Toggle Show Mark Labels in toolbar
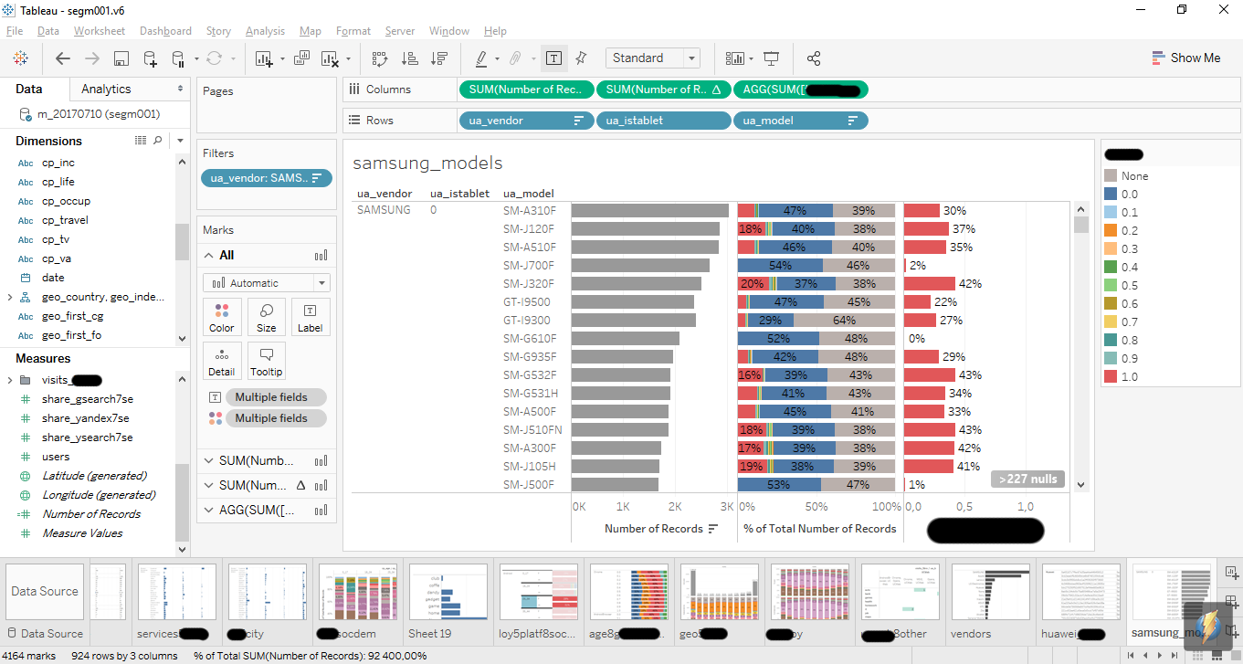 [553, 58]
